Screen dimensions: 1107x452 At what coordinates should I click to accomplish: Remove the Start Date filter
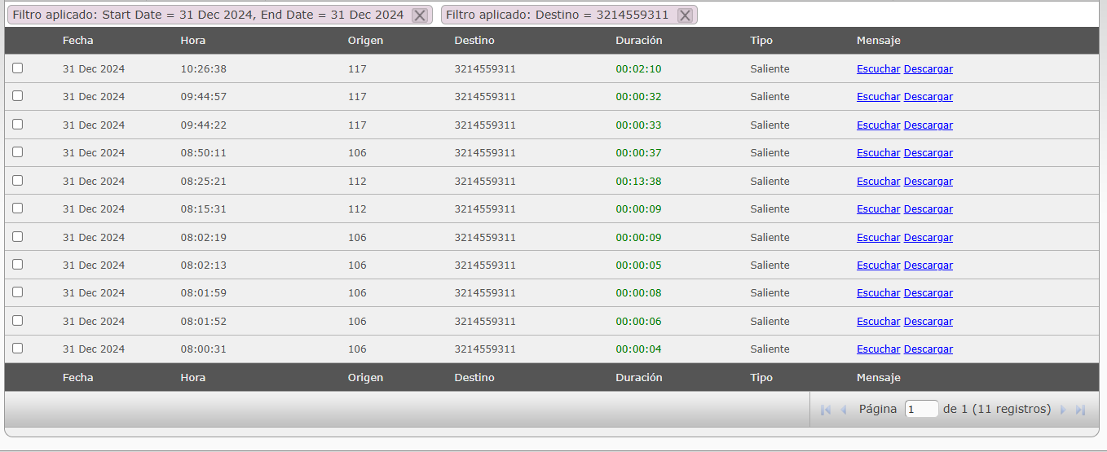(x=419, y=15)
